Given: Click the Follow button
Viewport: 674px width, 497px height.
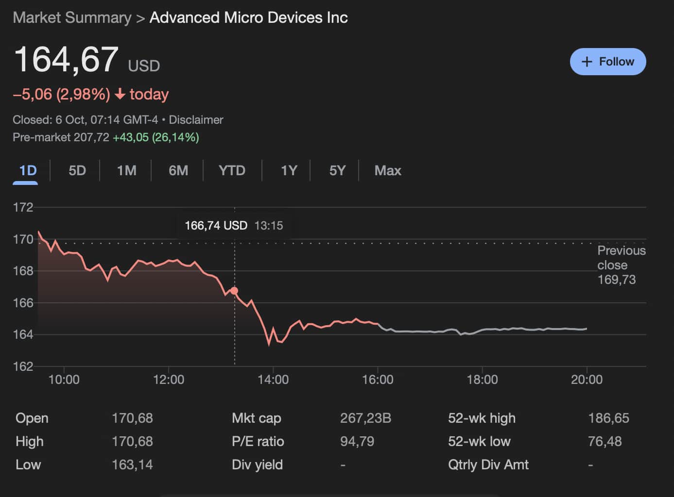Looking at the screenshot, I should pos(607,62).
